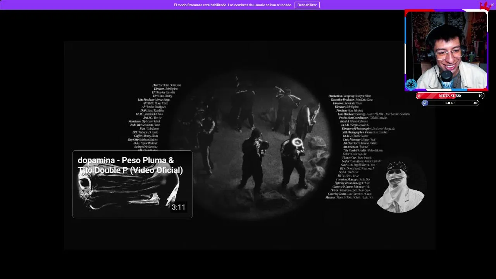Click the streamer mode enabled message text

point(232,5)
